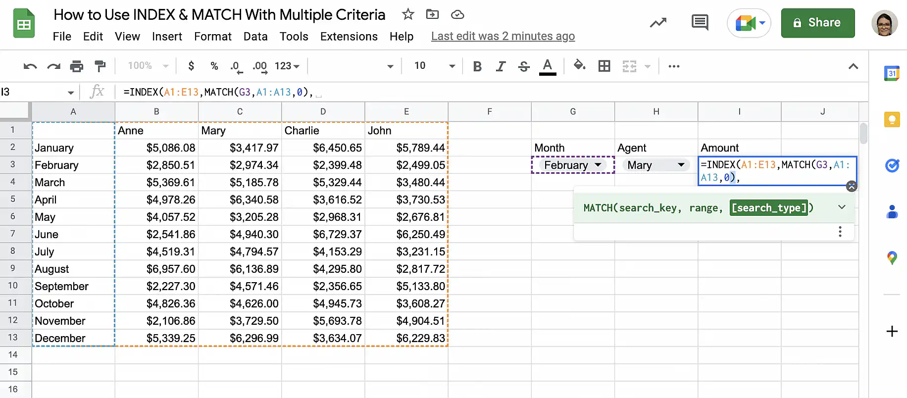Open the Google Meet call button
The height and width of the screenshot is (398, 907).
[x=749, y=23]
